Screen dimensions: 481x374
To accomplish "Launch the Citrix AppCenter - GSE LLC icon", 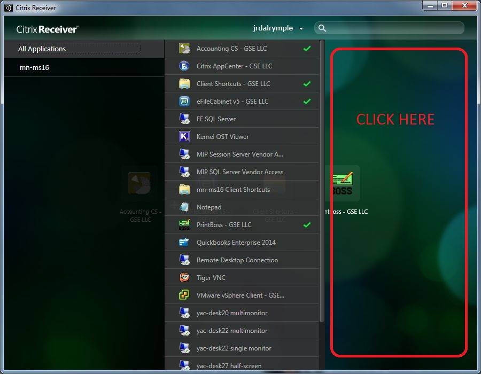I will click(x=184, y=66).
